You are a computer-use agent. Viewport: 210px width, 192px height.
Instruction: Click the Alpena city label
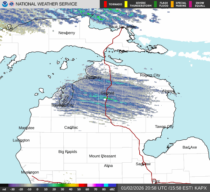point(168,91)
